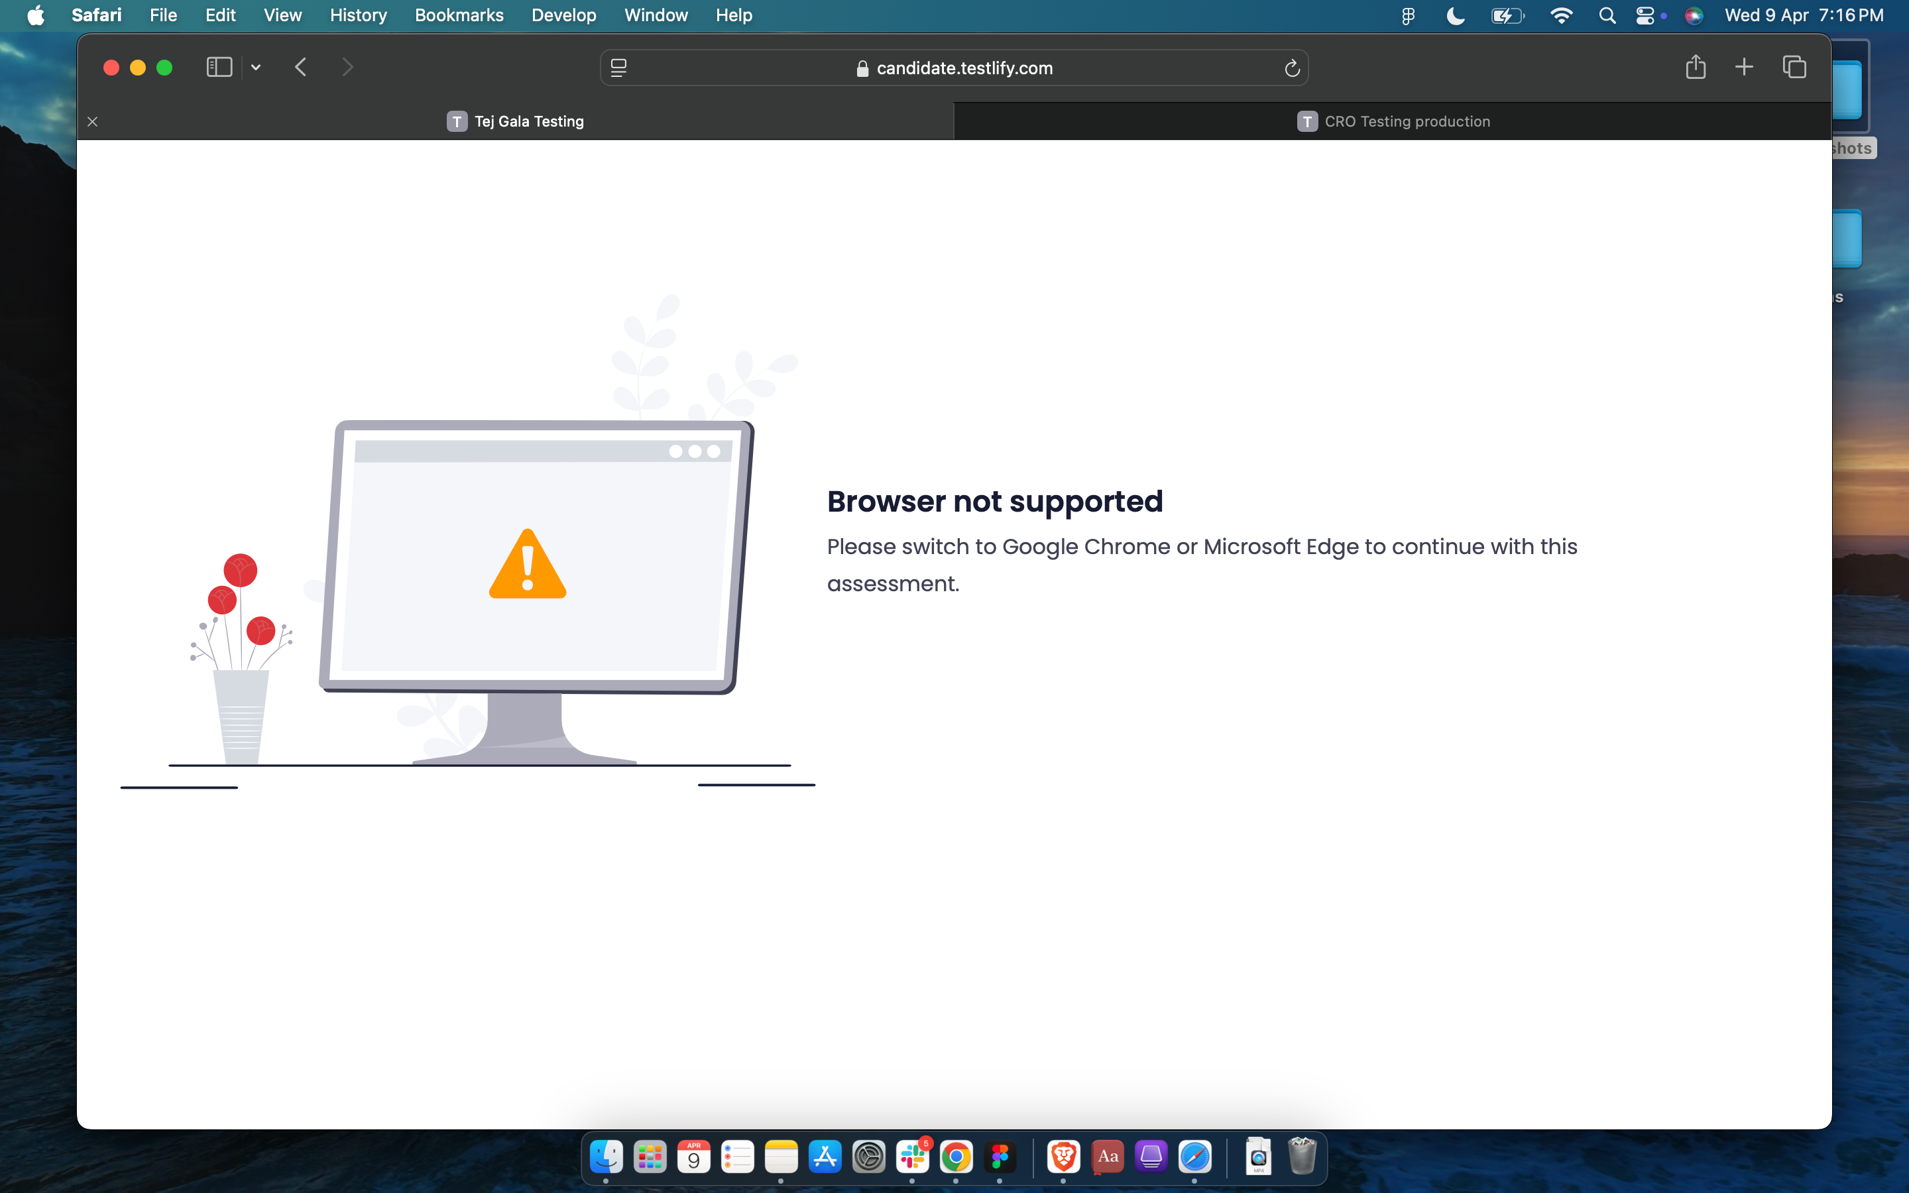Image resolution: width=1909 pixels, height=1193 pixels.
Task: Toggle Do Not Disturb moon icon
Action: point(1456,15)
